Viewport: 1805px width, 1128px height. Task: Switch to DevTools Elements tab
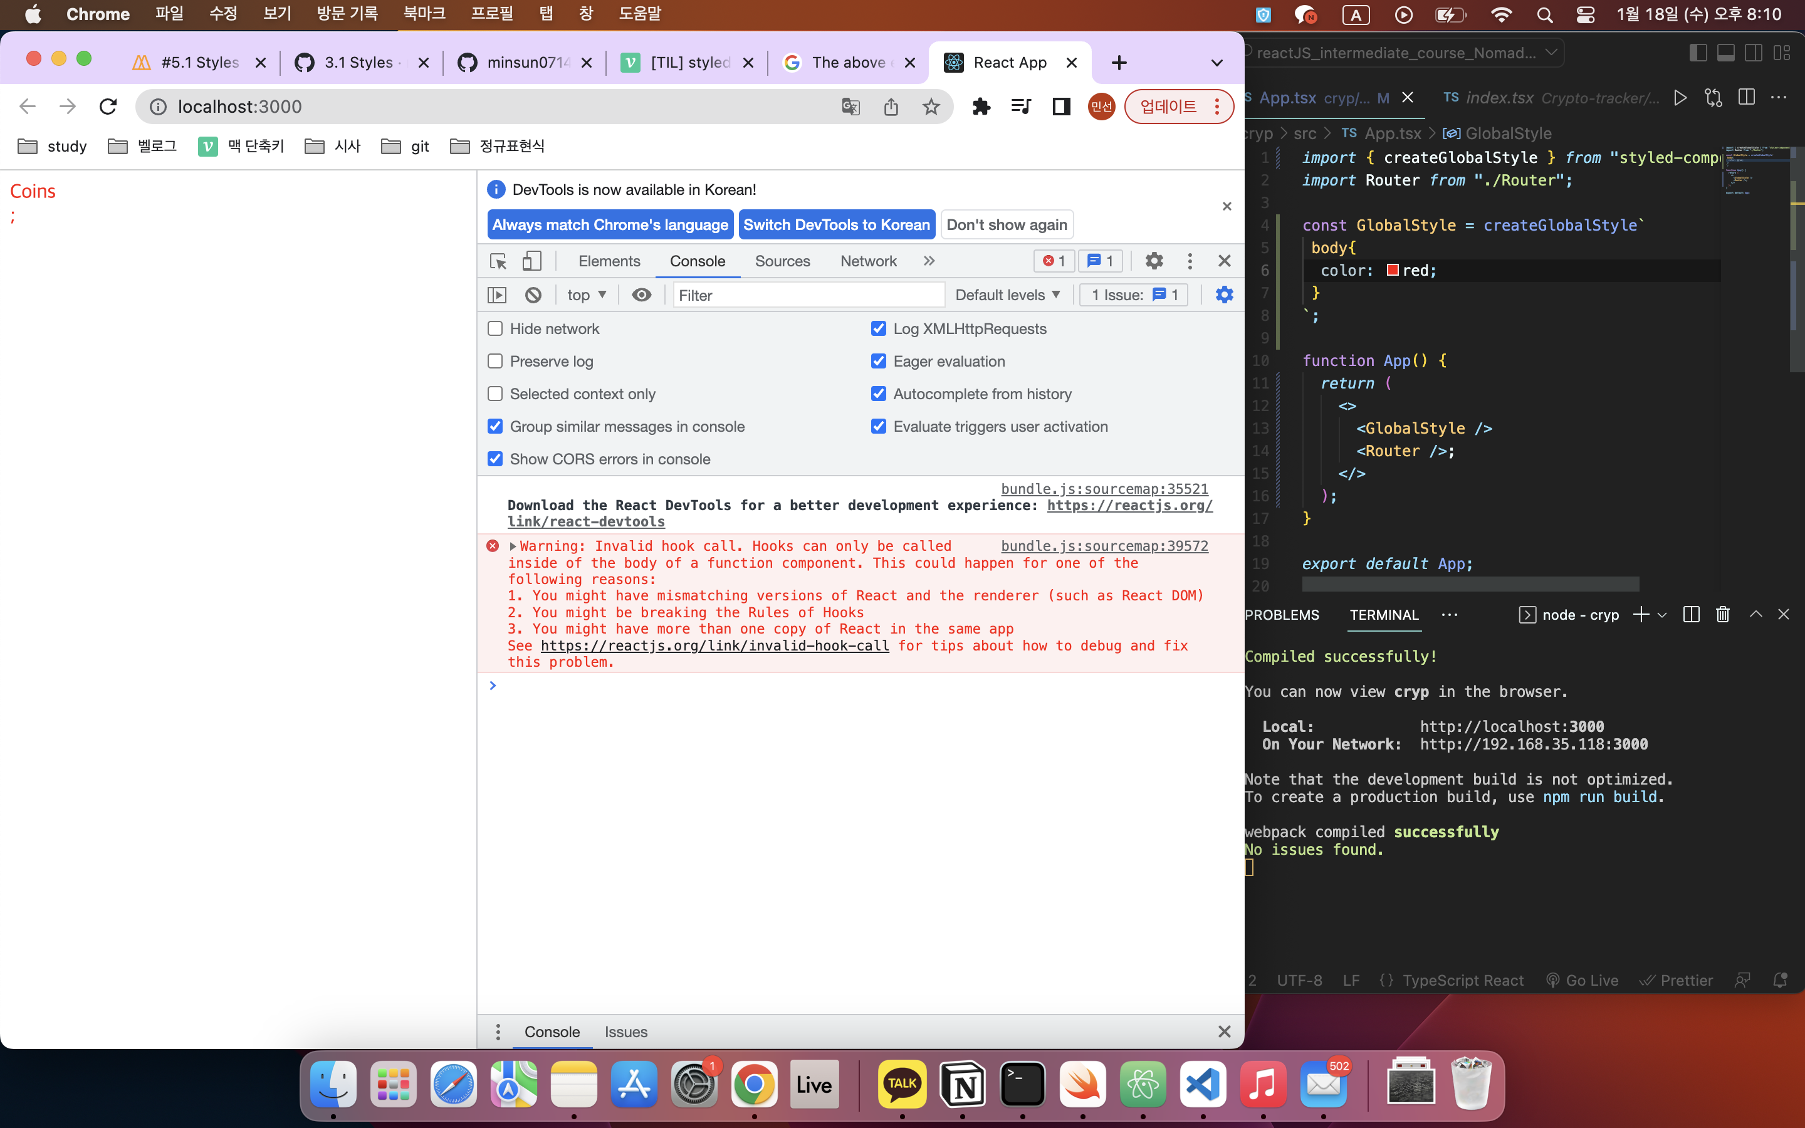point(609,261)
